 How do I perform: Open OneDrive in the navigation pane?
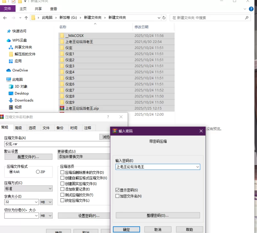point(20,70)
